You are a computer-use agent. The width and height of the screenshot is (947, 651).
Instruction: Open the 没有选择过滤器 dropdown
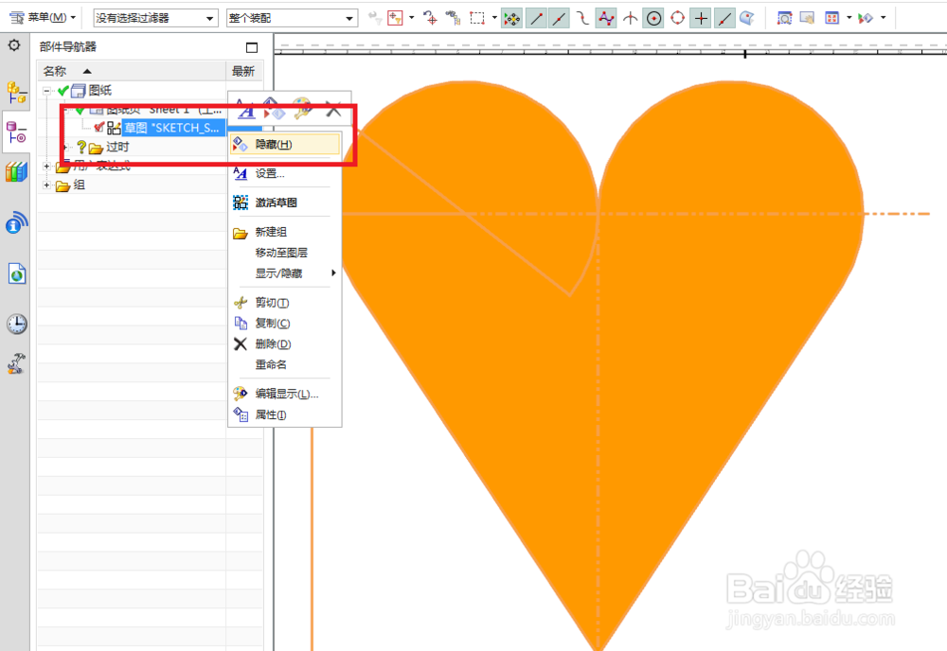210,17
